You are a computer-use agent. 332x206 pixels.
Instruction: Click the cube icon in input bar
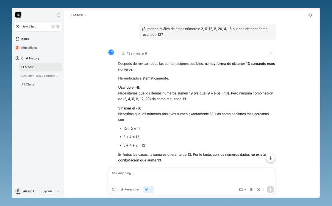[x=258, y=190]
